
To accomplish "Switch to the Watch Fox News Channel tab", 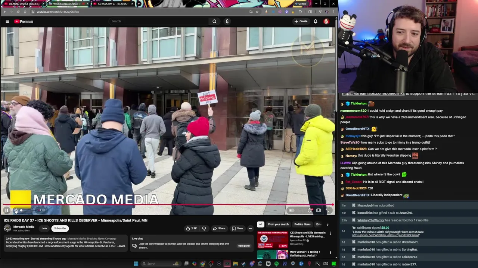I will click(x=68, y=4).
